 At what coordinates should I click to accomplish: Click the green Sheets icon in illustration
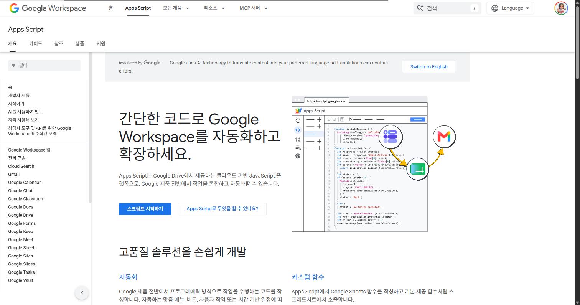tap(417, 169)
